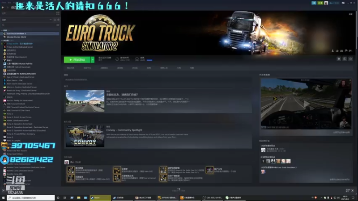
Task: Open the Store Page tab under play button
Action: click(71, 68)
